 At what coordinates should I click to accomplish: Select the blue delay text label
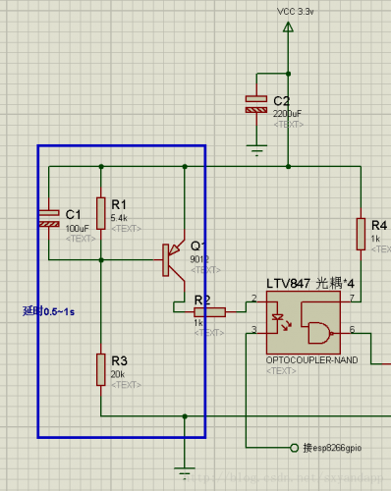[48, 311]
